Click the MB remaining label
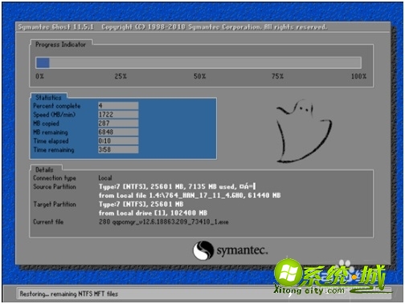This screenshot has height=304, width=405. (51, 132)
